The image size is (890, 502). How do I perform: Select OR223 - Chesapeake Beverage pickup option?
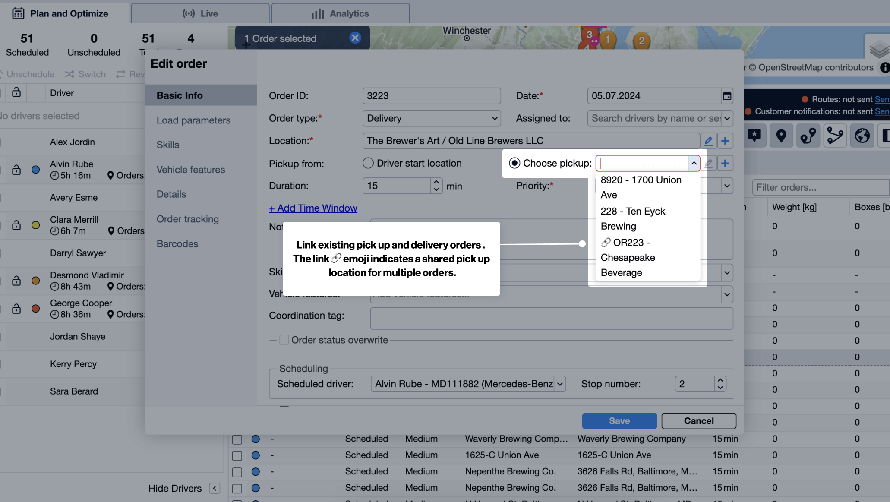coord(628,257)
